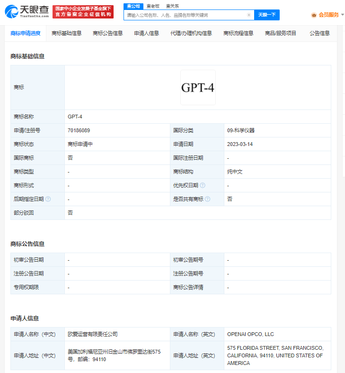
Task: Switch to the 申请人信息 tab
Action: coord(146,33)
